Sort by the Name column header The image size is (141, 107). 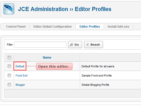[47, 58]
